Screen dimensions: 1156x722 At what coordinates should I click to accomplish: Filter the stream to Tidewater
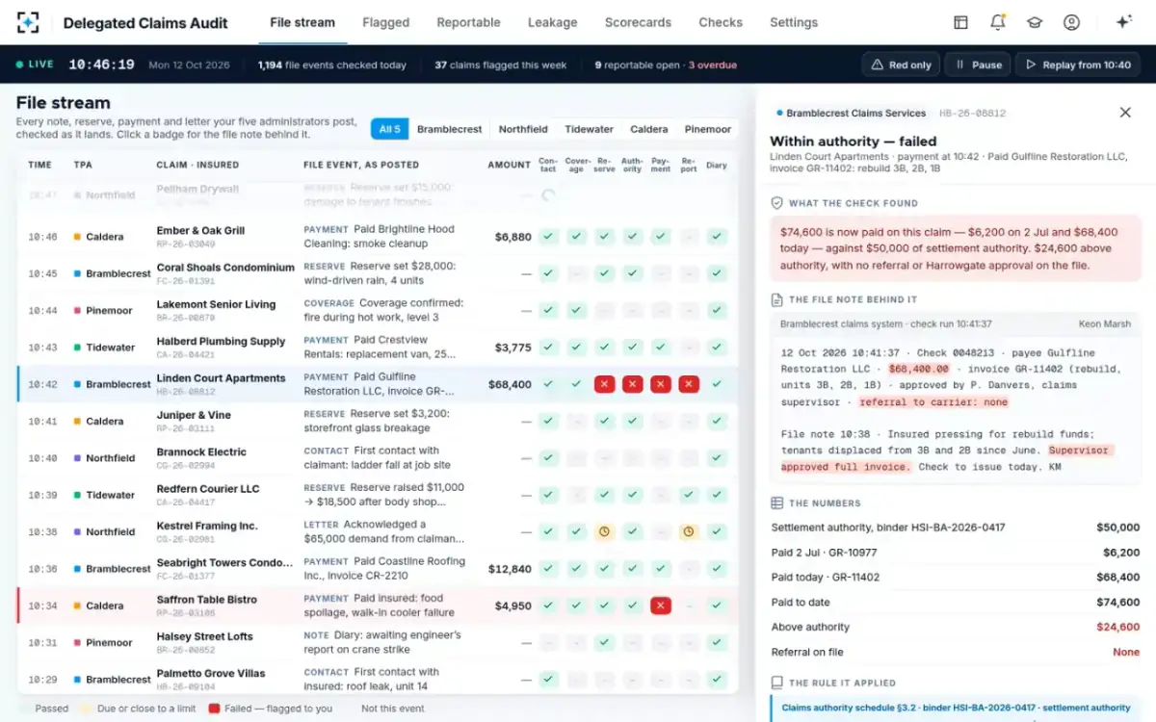[x=589, y=129]
